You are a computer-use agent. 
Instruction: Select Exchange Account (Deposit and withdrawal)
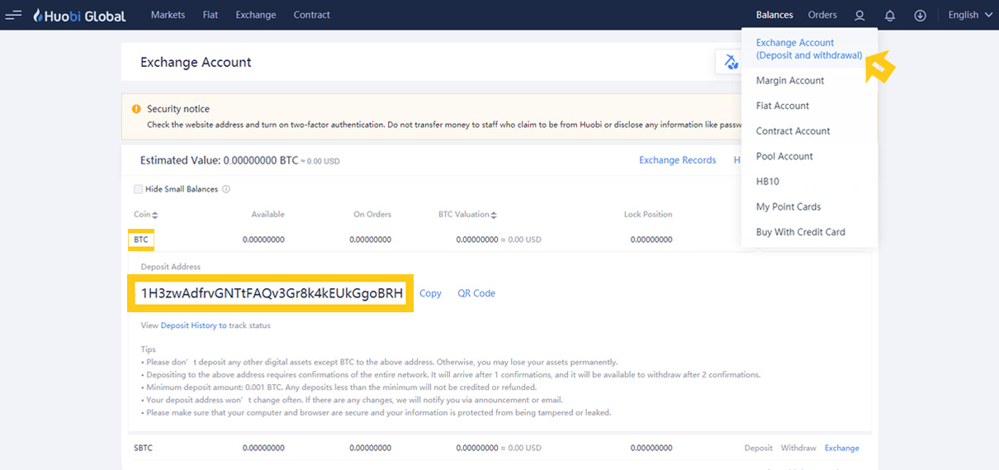pos(809,49)
